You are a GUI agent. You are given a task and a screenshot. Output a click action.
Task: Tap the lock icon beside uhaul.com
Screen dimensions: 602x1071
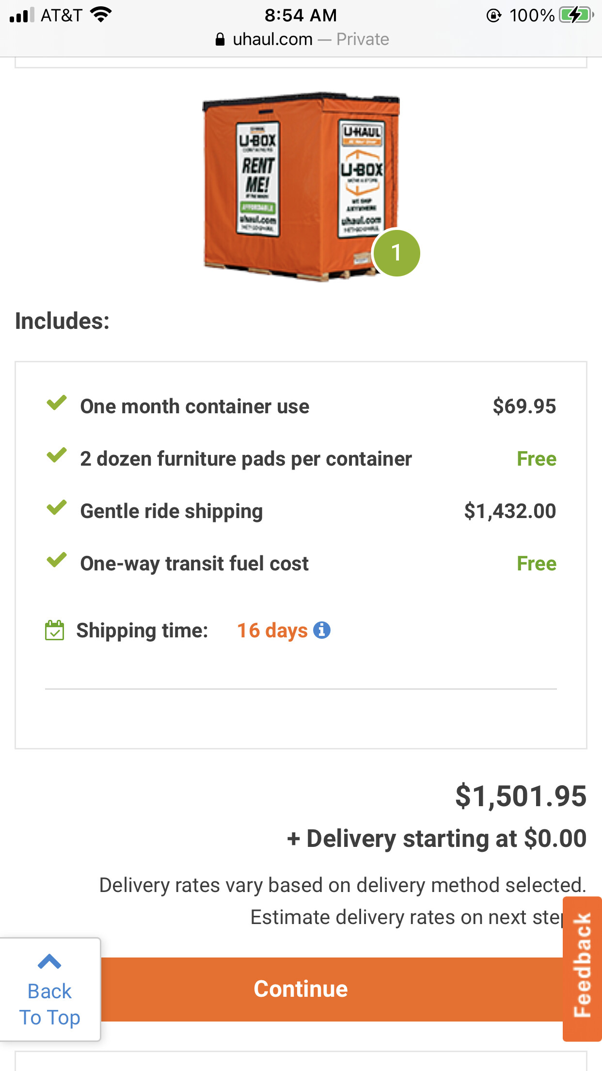220,39
